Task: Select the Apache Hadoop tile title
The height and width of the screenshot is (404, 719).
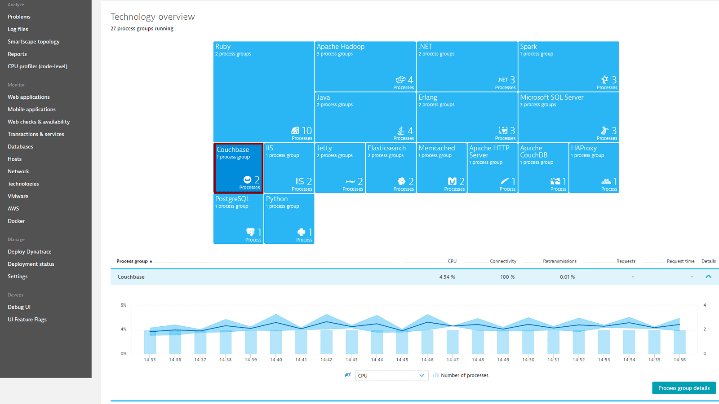Action: 341,47
